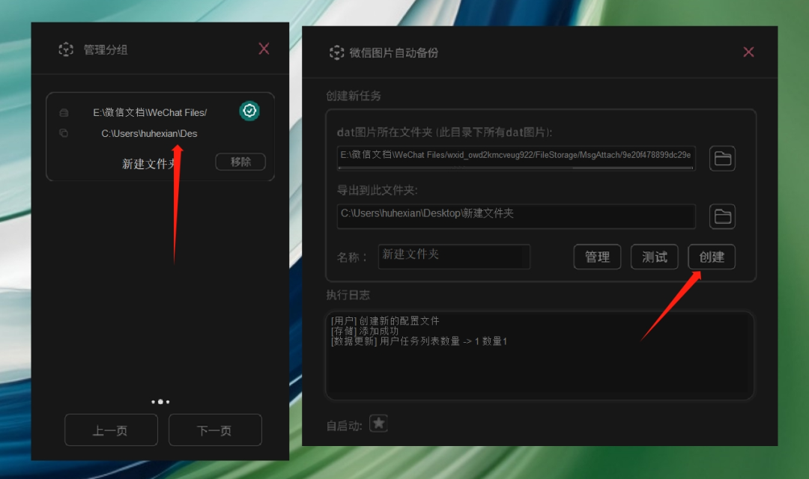This screenshot has height=479, width=809.
Task: Click the green checkmark status icon in group card
Action: (x=249, y=111)
